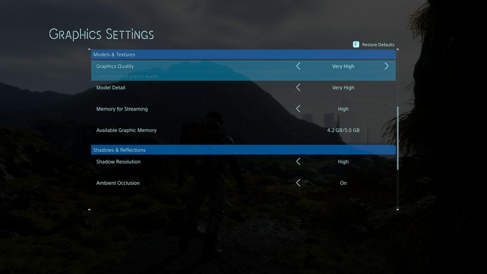This screenshot has width=487, height=274.
Task: Click the F key icon near Restore Defaults
Action: tap(356, 44)
